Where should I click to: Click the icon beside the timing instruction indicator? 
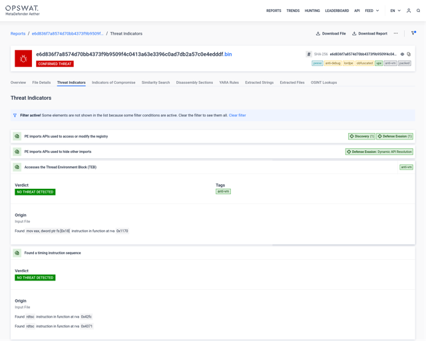(17, 253)
